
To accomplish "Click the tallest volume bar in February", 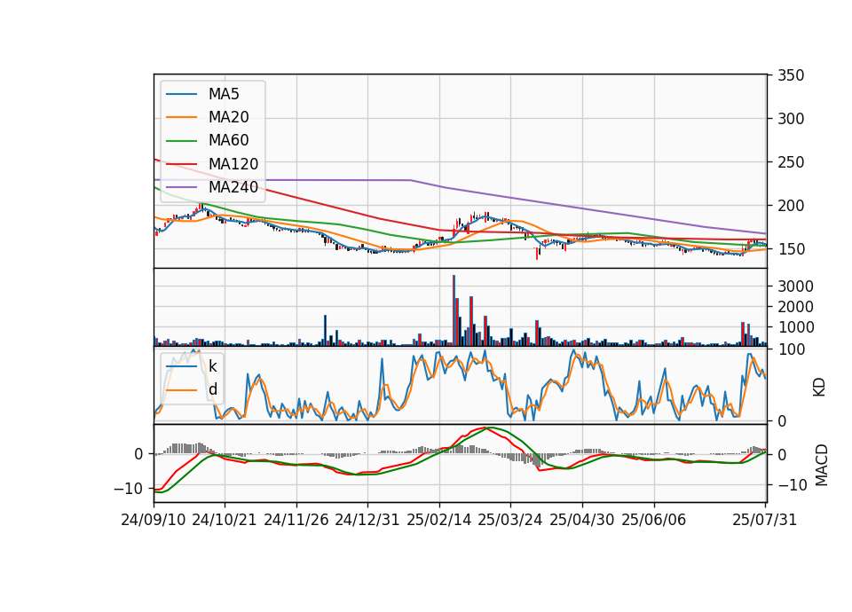I will pos(454,310).
